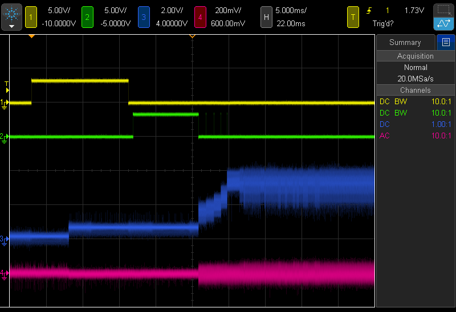The height and width of the screenshot is (312, 456).
Task: Select the channel 4 red badge
Action: point(199,17)
